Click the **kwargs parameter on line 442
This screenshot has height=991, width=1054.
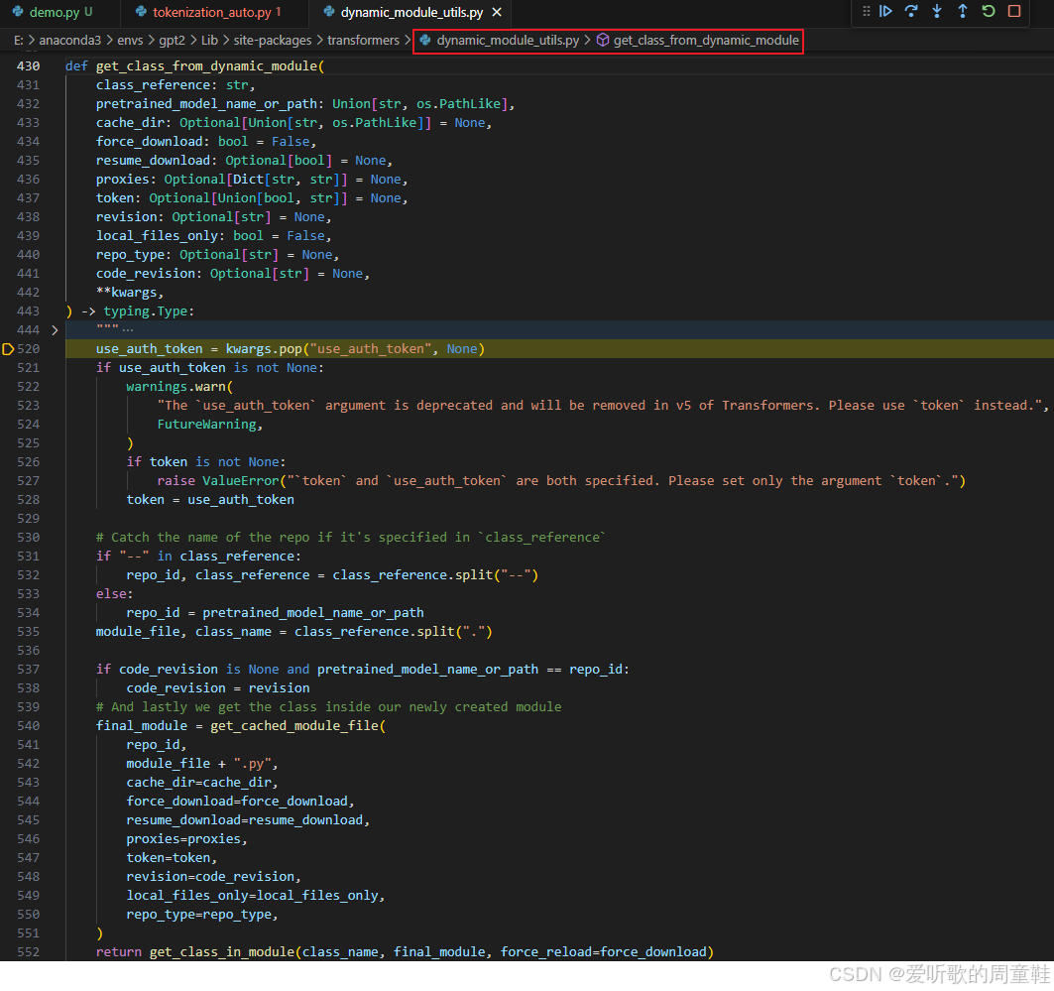126,293
